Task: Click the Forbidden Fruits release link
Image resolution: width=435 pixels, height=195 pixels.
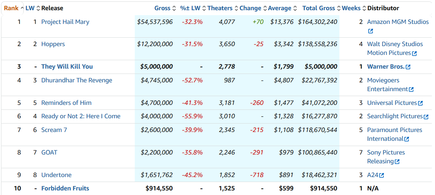Action: click(65, 188)
